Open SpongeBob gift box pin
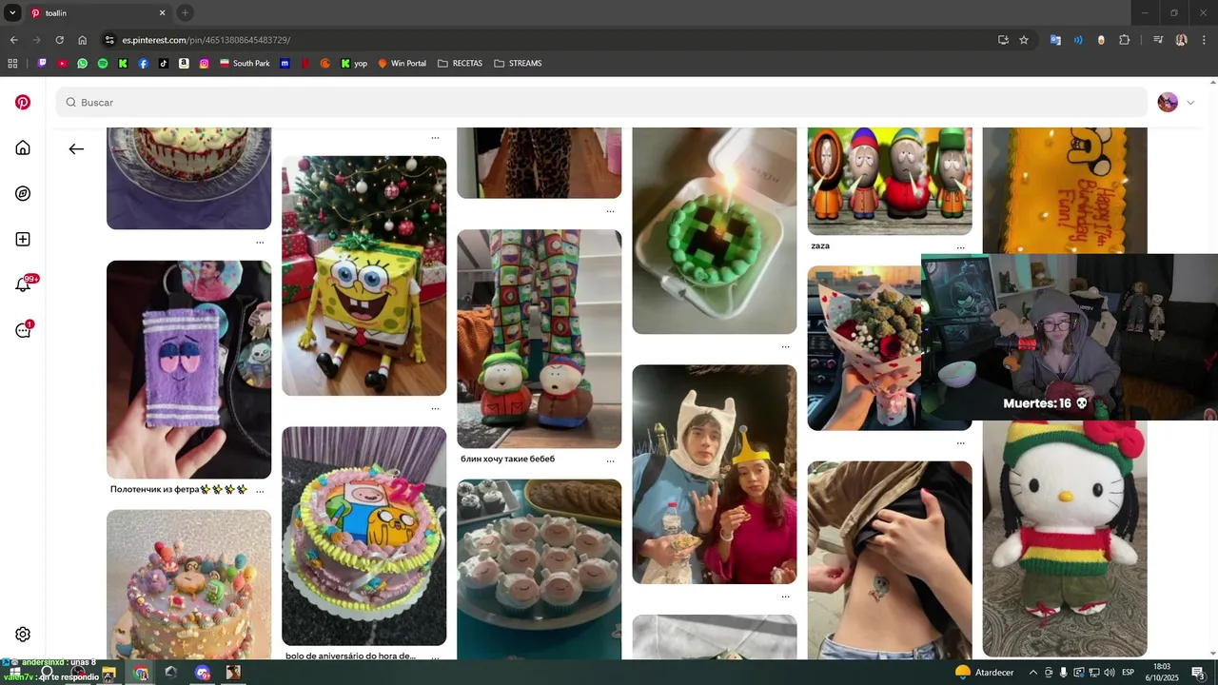This screenshot has width=1218, height=685. [x=364, y=276]
